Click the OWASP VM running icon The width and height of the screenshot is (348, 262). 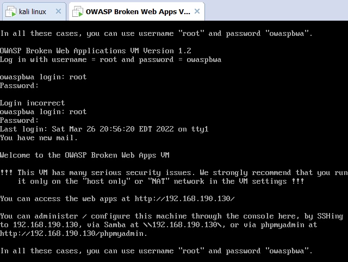coord(78,11)
